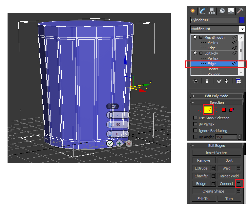Open Configure Modifier Sets icon
The width and height of the screenshot is (248, 205).
238,81
